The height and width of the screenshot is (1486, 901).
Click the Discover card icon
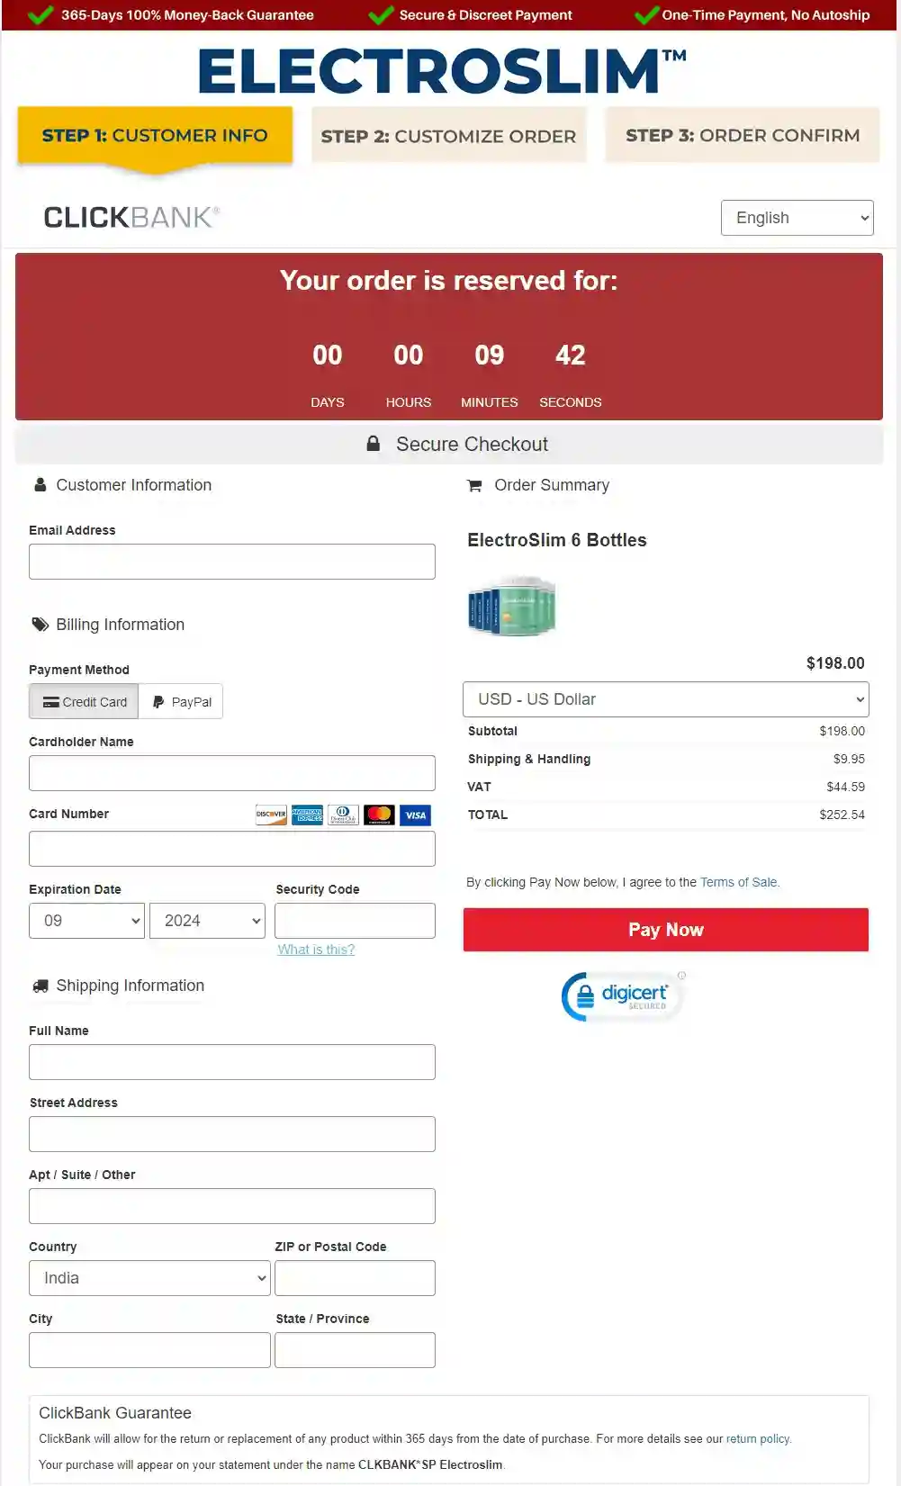(271, 815)
